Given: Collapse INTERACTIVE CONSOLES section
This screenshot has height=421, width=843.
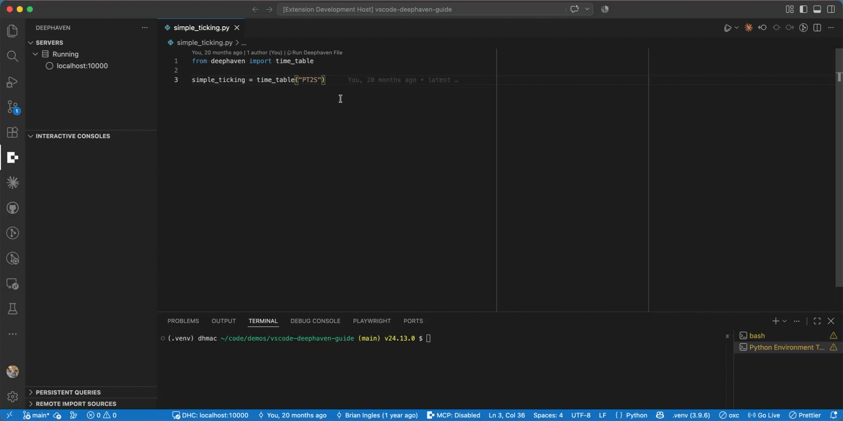Looking at the screenshot, I should pyautogui.click(x=91, y=136).
